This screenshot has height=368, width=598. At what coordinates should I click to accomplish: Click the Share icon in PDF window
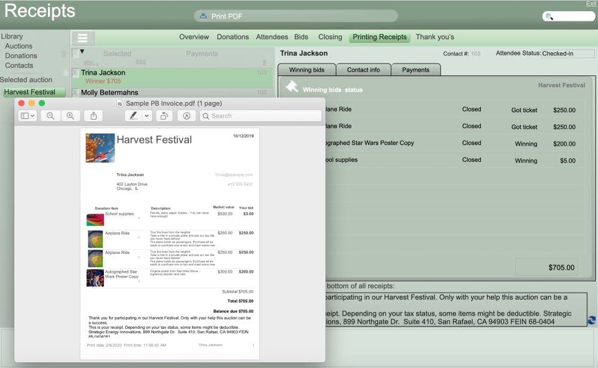click(93, 116)
